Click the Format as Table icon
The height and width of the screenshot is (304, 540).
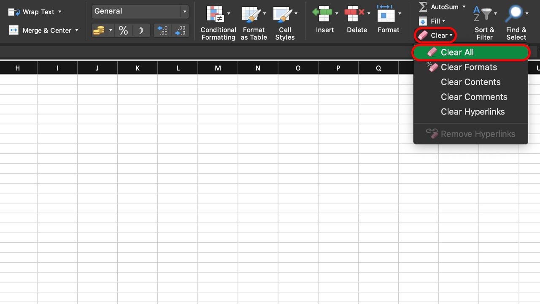pyautogui.click(x=251, y=14)
